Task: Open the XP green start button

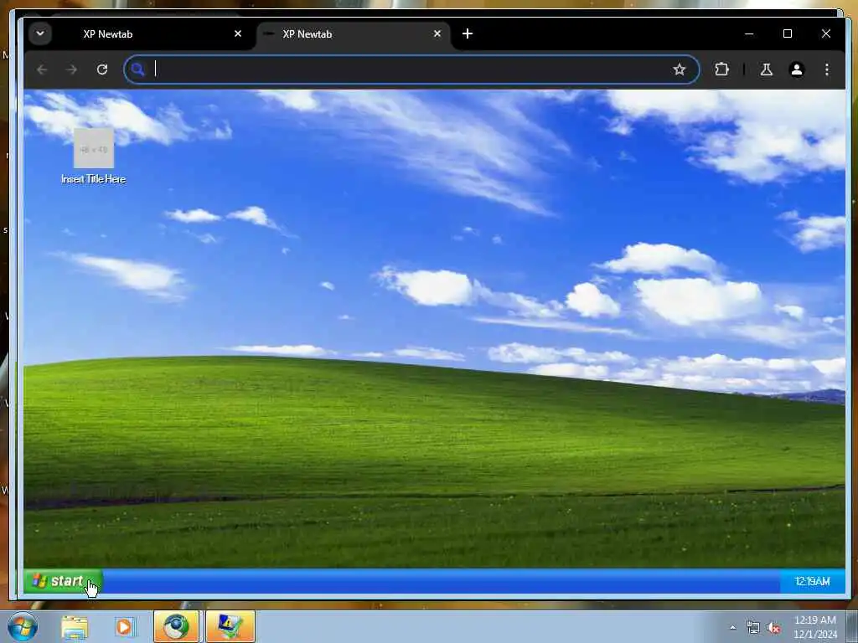Action: pyautogui.click(x=63, y=581)
